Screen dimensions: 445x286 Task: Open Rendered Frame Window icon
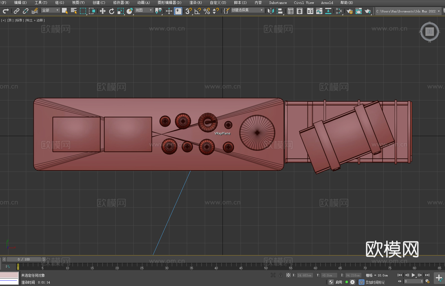pos(359,11)
